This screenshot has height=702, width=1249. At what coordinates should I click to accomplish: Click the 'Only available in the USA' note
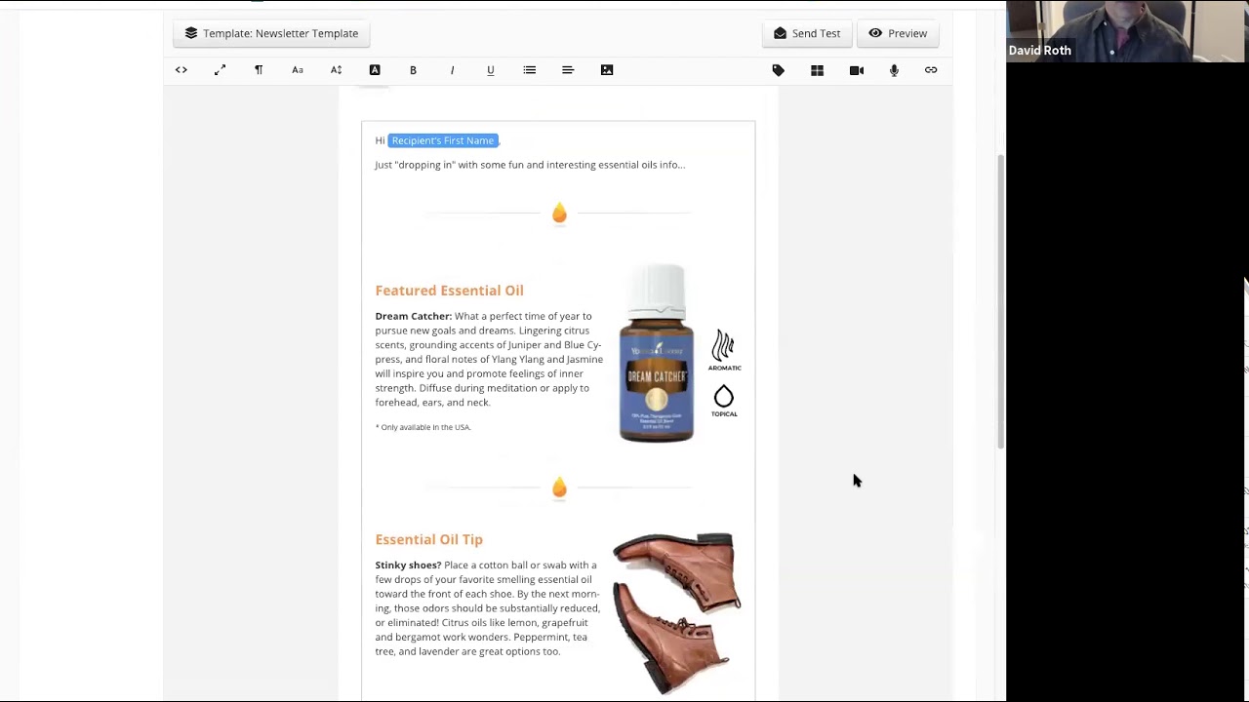coord(423,427)
